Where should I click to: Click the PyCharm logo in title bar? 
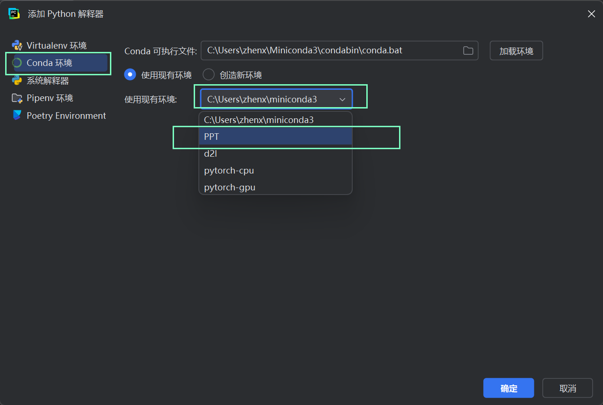pos(14,14)
